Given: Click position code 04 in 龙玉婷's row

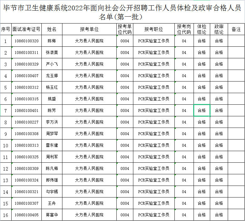Looking at the screenshot, I should (184, 76).
